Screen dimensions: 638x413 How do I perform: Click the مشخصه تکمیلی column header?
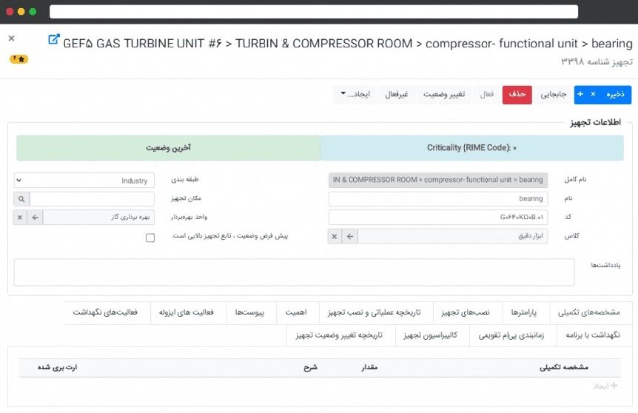pyautogui.click(x=563, y=367)
